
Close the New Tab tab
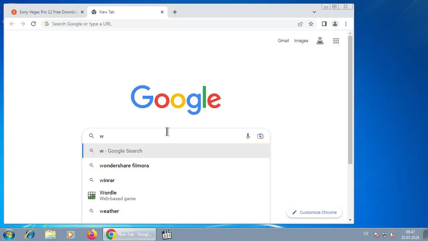[162, 12]
